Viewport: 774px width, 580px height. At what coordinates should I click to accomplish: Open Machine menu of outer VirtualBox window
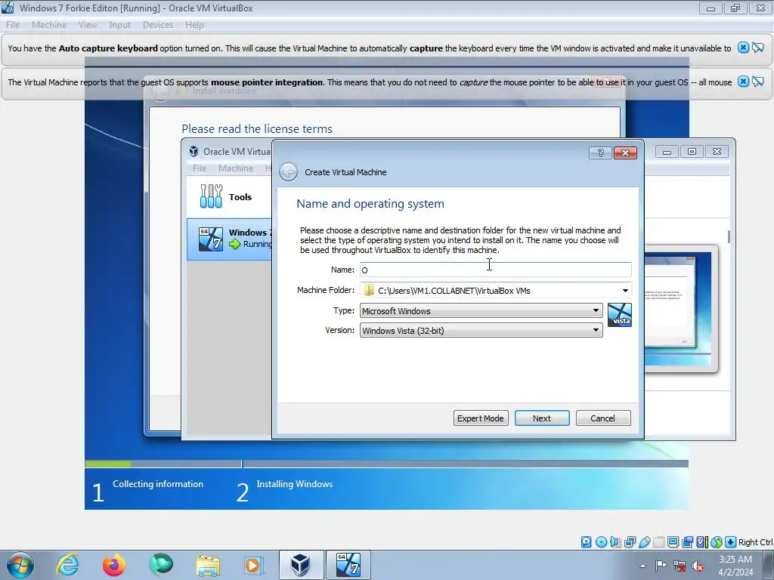pyautogui.click(x=49, y=25)
